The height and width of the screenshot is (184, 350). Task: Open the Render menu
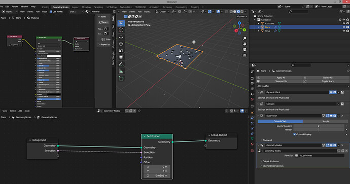[x=15, y=7]
